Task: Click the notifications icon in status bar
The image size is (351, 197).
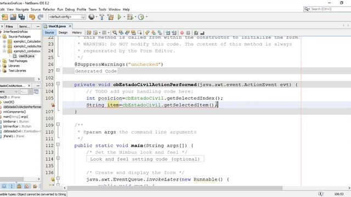Action: pyautogui.click(x=320, y=194)
